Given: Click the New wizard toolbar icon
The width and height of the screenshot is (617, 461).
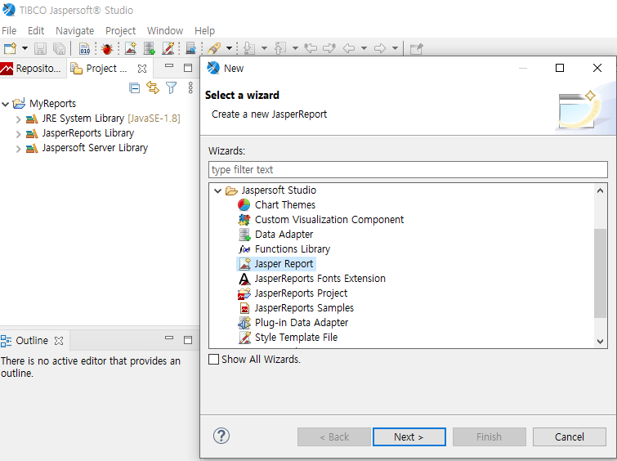Looking at the screenshot, I should coord(11,48).
